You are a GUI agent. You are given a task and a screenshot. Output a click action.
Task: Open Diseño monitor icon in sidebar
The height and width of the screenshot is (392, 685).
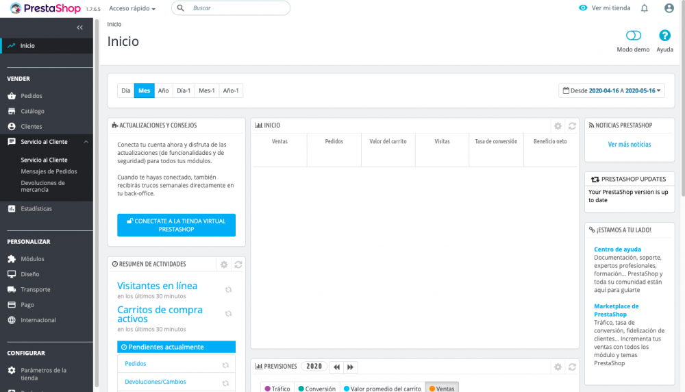[12, 274]
